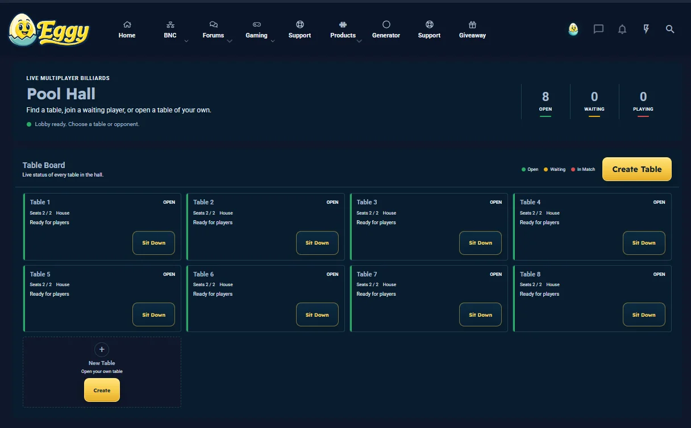Sit down at Table 3
This screenshot has width=691, height=428.
click(x=481, y=243)
